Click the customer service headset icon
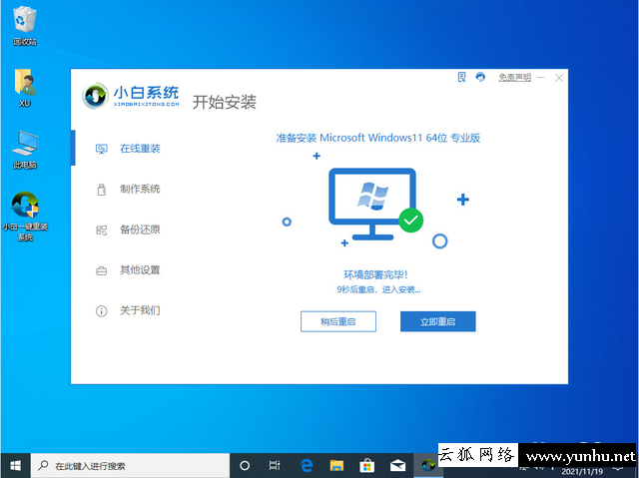The height and width of the screenshot is (478, 639). (480, 77)
